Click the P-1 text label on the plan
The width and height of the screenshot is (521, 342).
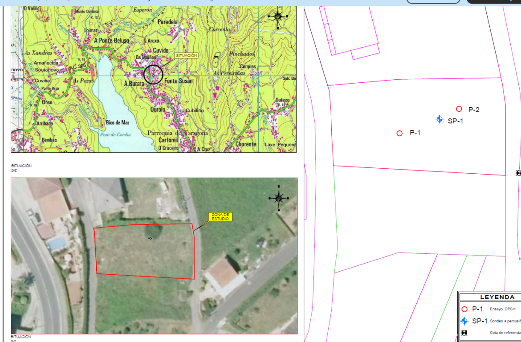[415, 133]
